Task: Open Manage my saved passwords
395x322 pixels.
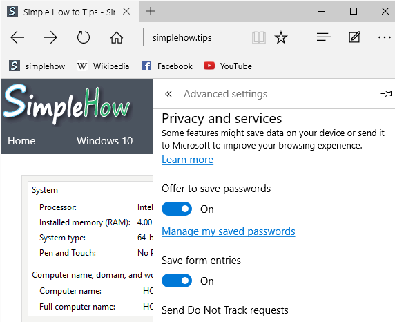Action: click(x=229, y=231)
